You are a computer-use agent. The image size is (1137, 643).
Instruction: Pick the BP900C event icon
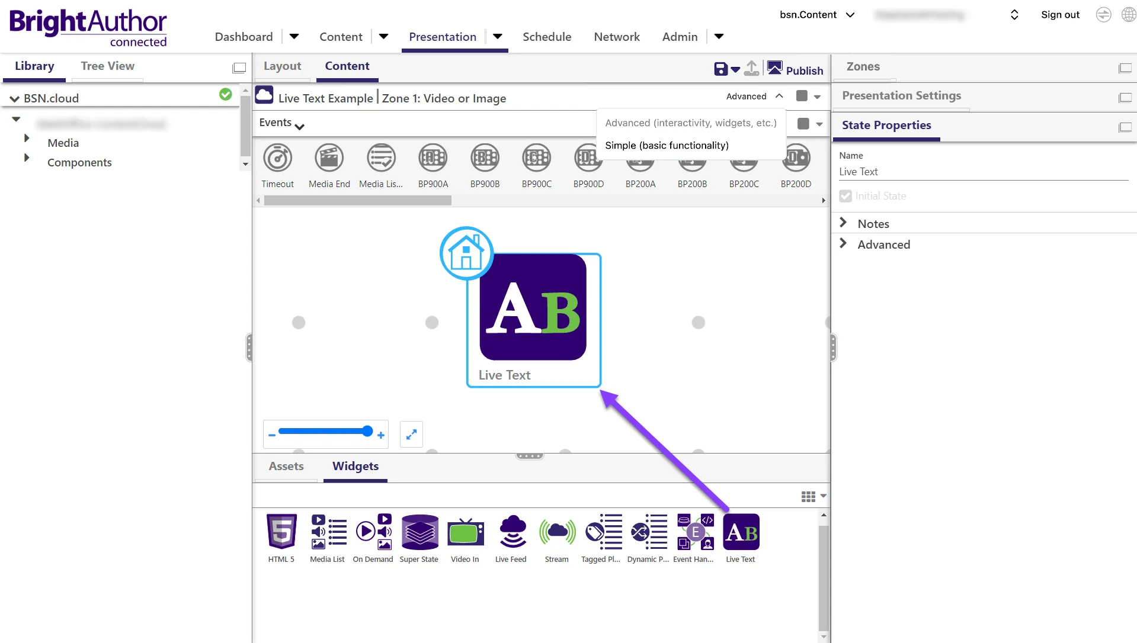(537, 158)
